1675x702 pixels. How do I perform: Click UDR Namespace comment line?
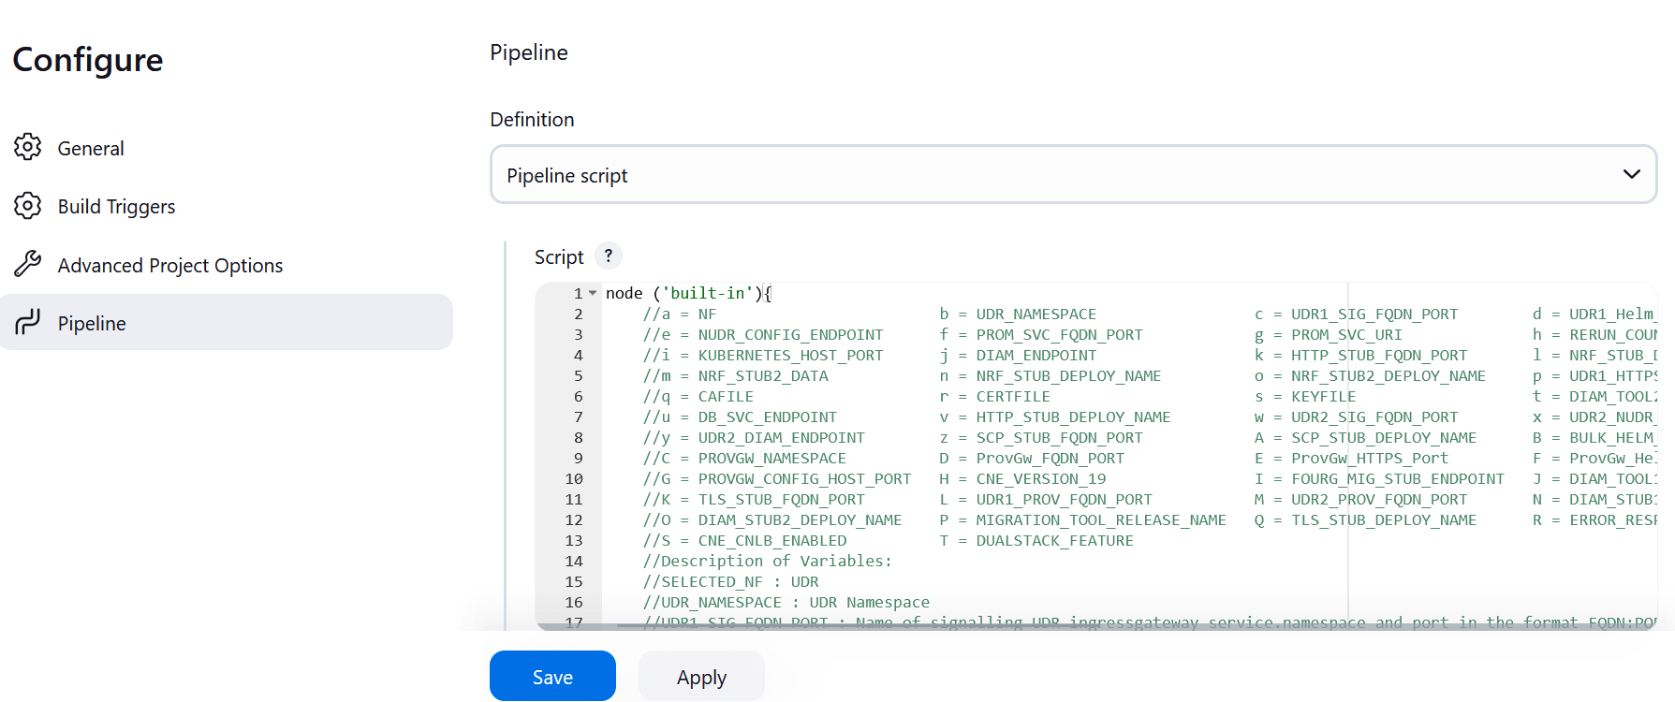(786, 602)
